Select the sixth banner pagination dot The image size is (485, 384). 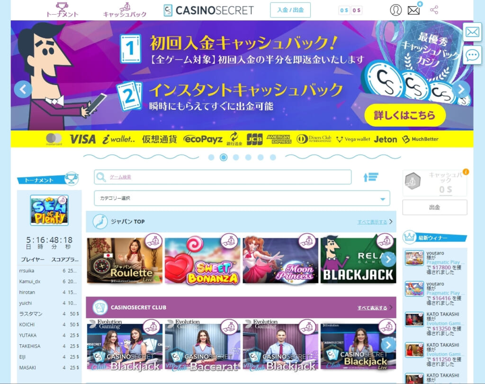tap(273, 157)
